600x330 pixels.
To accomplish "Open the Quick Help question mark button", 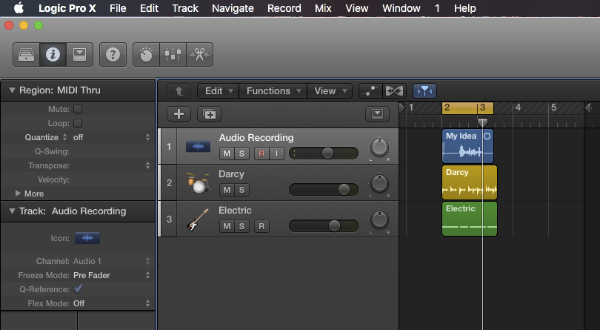I will (x=112, y=54).
